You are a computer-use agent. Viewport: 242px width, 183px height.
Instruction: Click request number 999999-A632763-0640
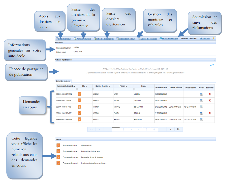(64, 119)
